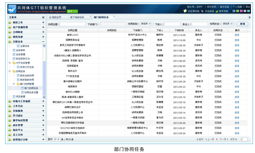Image resolution: width=255 pixels, height=153 pixels.
Task: Select 协同任务设置 in the tree
Action: (x=31, y=93)
